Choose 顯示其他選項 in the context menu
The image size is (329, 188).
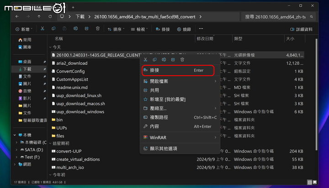[180, 148]
